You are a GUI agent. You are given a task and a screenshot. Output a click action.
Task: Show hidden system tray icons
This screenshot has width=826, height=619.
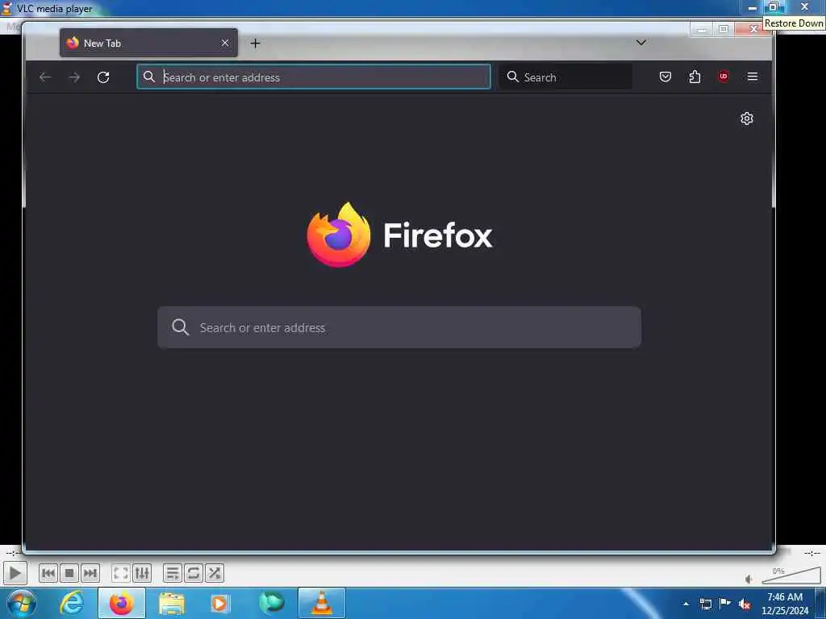pyautogui.click(x=686, y=604)
